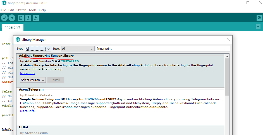The image size is (263, 135).
Task: Create a new sketch with New icon
Action: (21, 18)
